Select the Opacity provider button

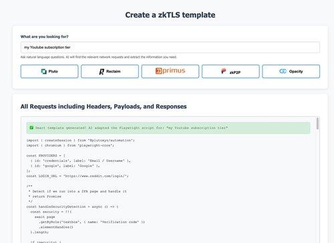click(291, 71)
